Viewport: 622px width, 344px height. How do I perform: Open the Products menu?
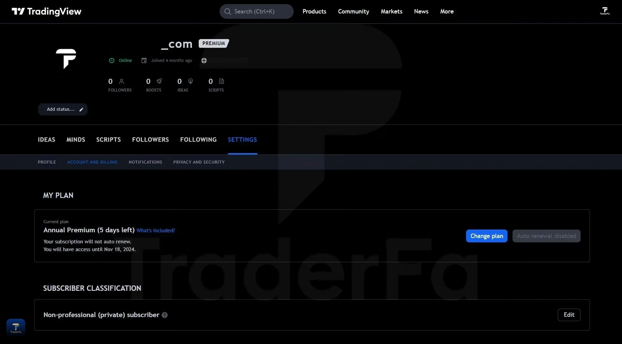[314, 11]
